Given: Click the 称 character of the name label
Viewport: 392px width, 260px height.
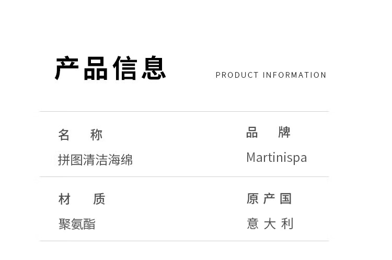Looking at the screenshot, I should (x=97, y=135).
